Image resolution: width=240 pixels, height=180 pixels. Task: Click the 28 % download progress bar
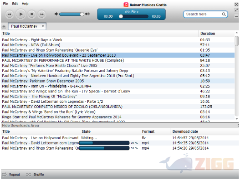104,143
